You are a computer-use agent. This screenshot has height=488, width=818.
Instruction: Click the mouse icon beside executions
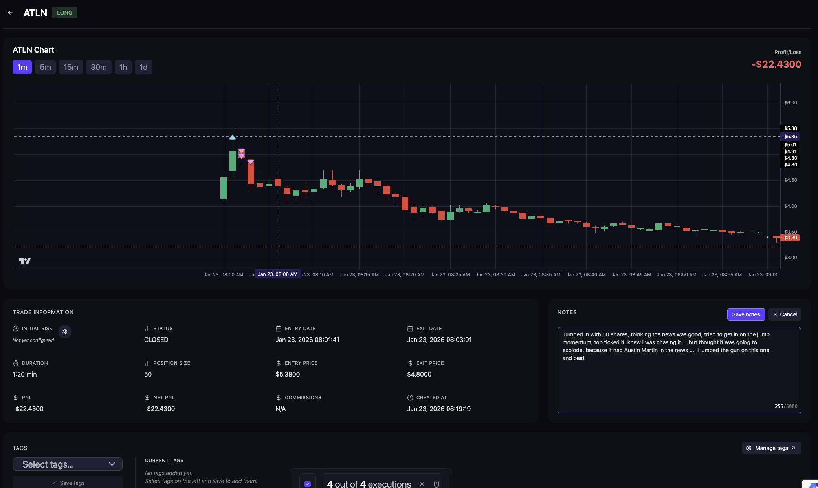pos(436,484)
